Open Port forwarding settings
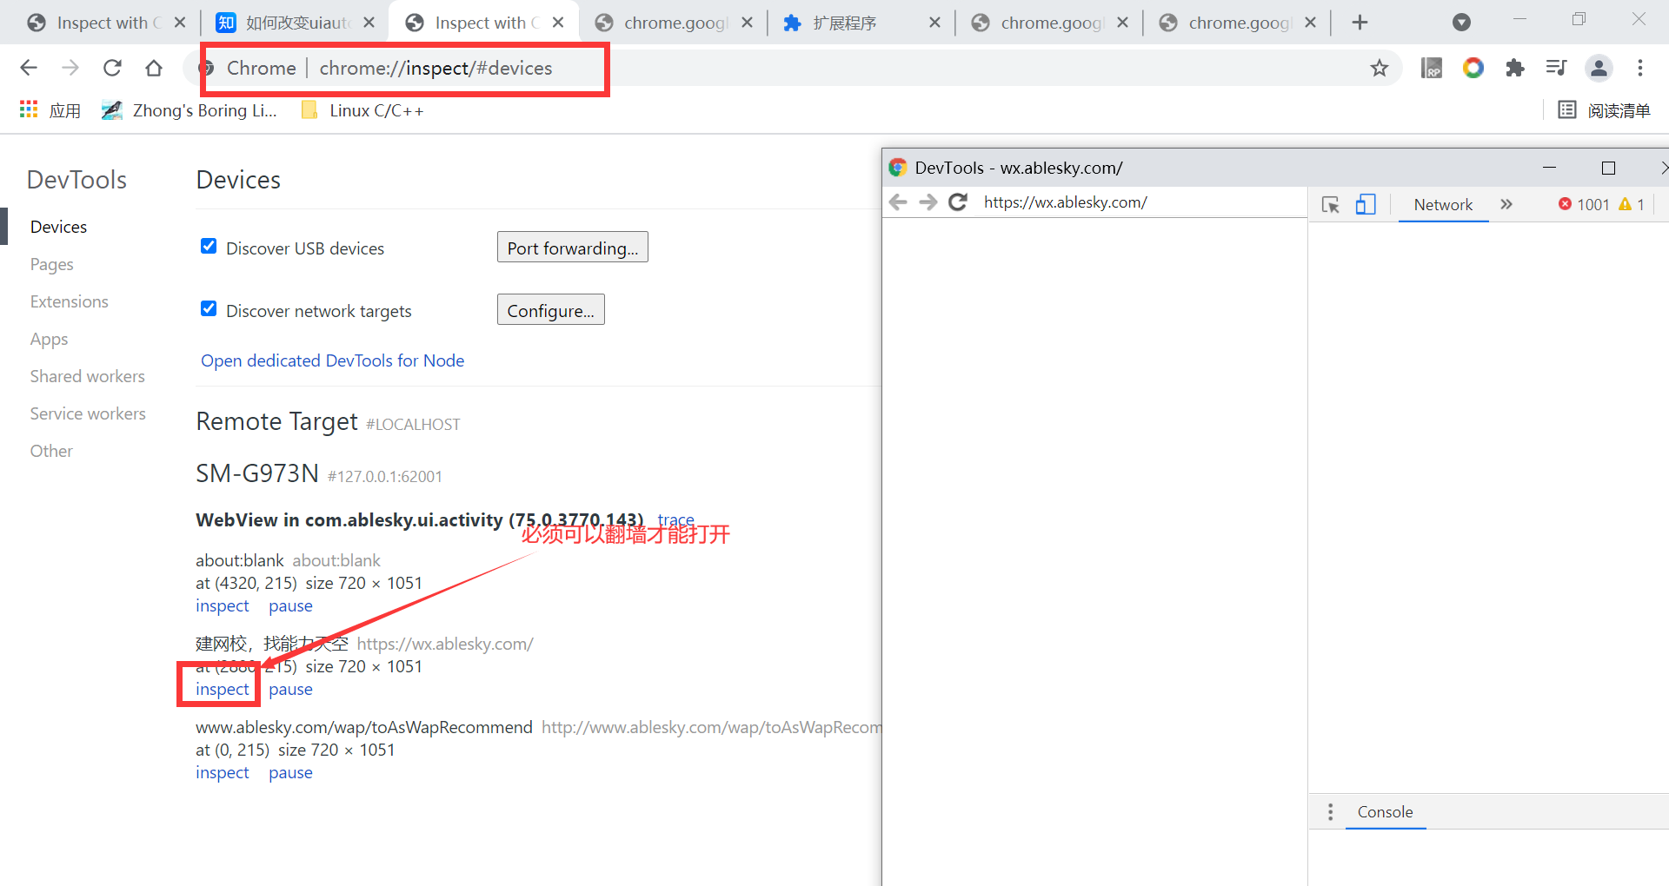The width and height of the screenshot is (1669, 886). (573, 248)
